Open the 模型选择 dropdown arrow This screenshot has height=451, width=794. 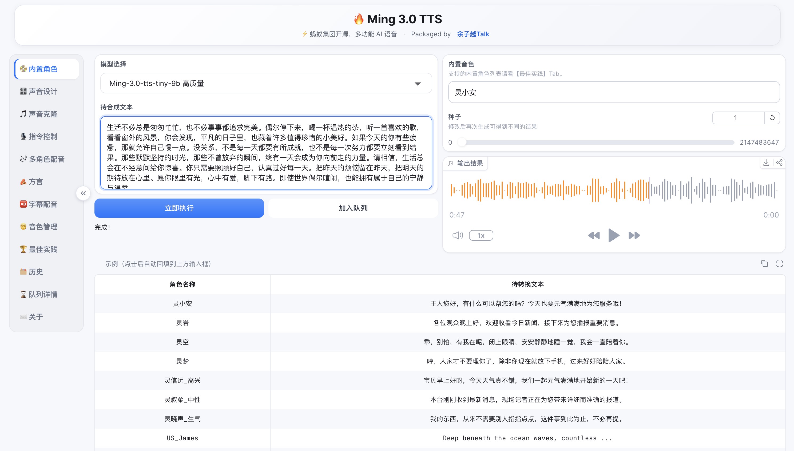coord(418,84)
